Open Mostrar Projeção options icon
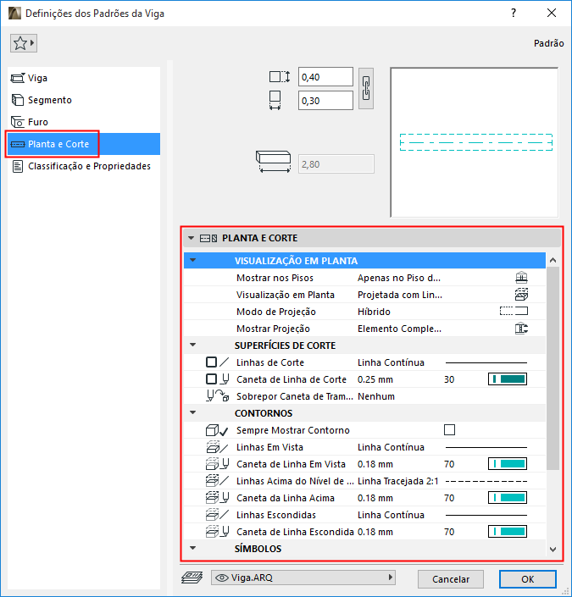This screenshot has width=572, height=597. pos(521,329)
